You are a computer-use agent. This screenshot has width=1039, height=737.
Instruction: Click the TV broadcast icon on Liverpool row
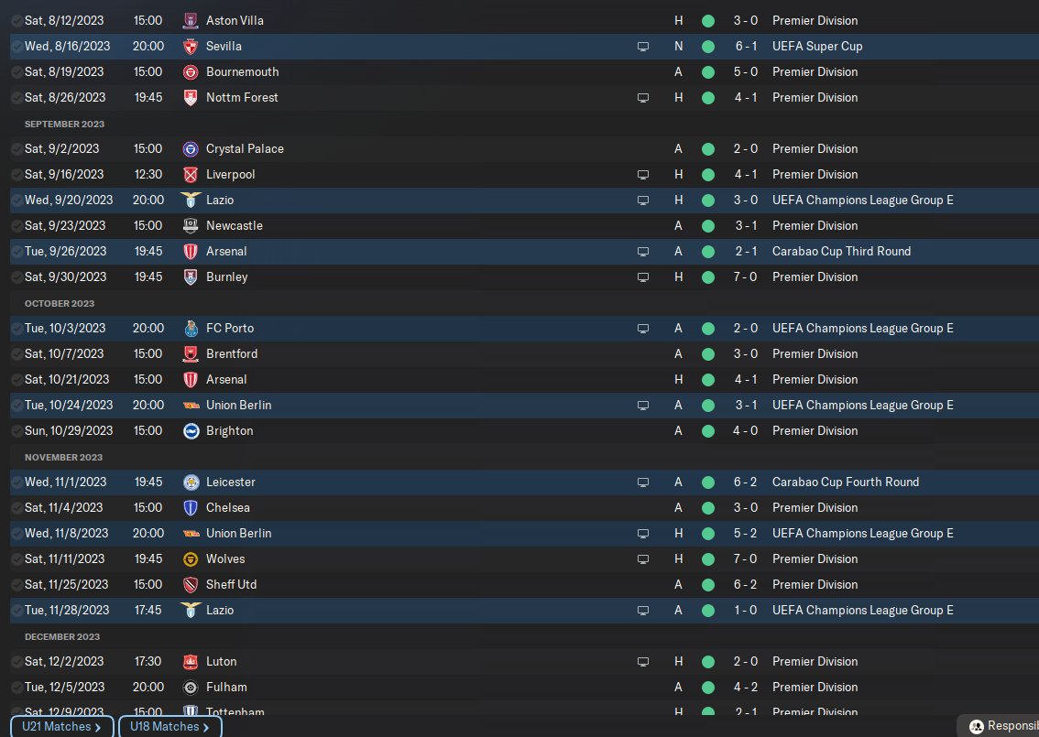[x=643, y=175]
